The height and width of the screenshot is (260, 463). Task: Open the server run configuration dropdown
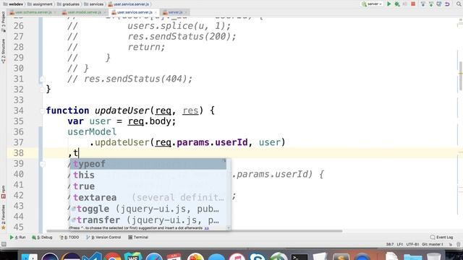372,4
